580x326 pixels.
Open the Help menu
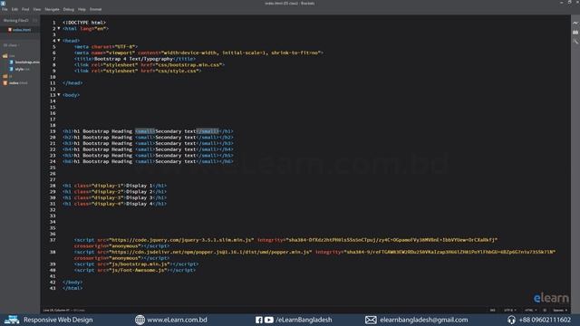pos(82,9)
